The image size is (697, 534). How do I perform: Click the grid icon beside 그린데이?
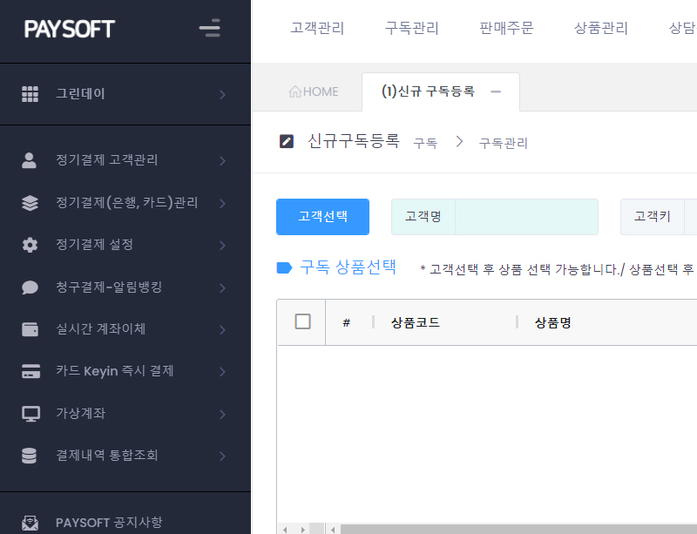(30, 94)
